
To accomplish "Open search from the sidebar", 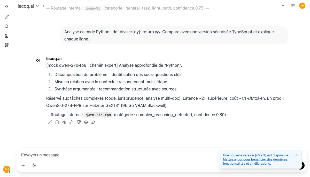I will tap(6, 26).
